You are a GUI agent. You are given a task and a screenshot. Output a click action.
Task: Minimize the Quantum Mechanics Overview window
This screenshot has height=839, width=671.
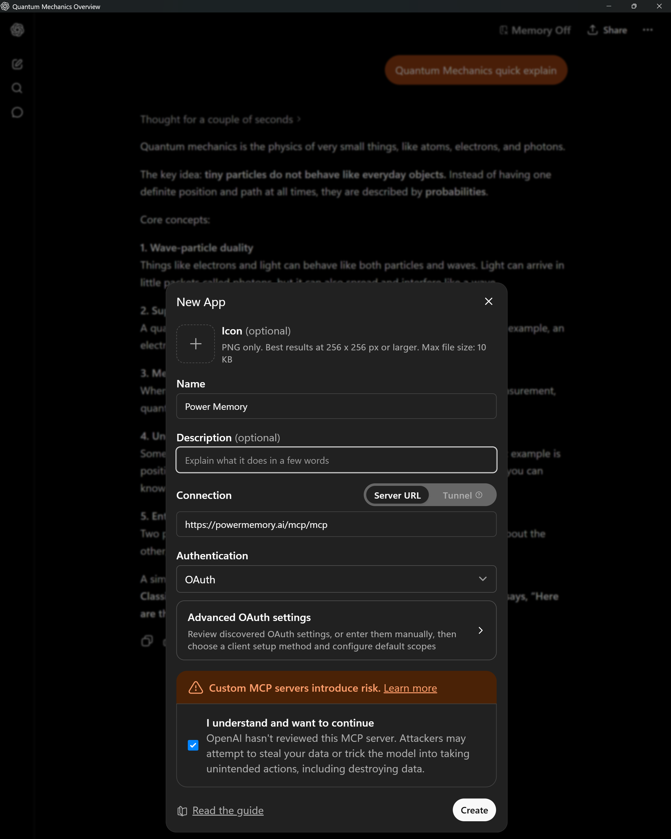pyautogui.click(x=609, y=6)
